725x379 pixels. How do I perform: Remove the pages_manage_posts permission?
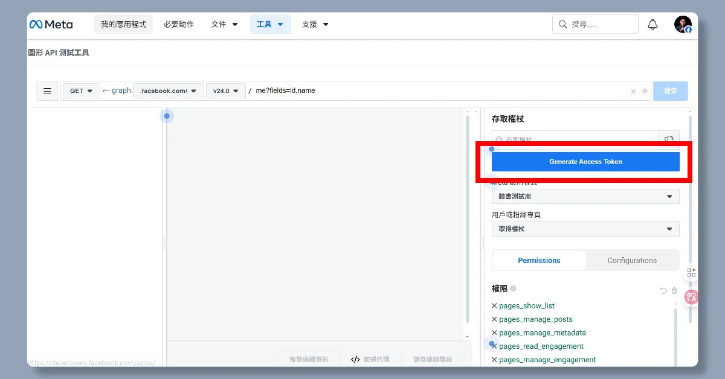(x=494, y=319)
